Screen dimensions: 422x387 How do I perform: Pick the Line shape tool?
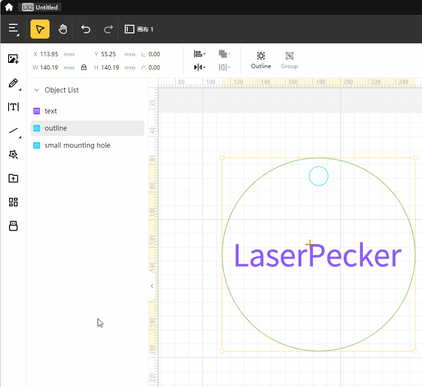coord(13,131)
